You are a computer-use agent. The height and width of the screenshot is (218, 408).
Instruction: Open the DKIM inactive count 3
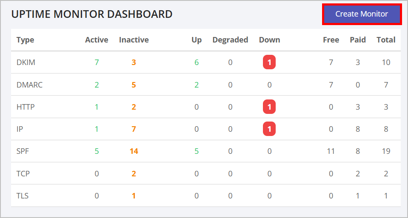tap(134, 62)
